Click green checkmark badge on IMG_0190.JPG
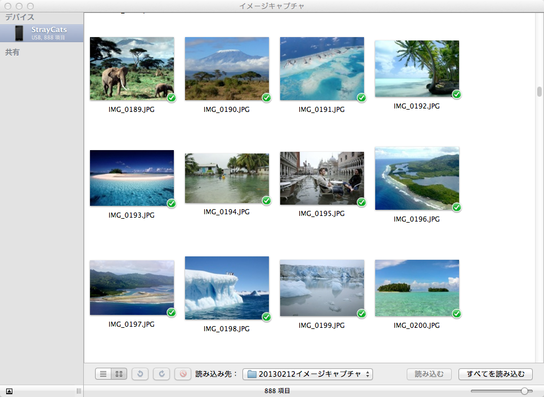The height and width of the screenshot is (397, 544). pos(267,98)
